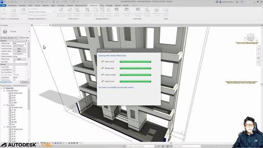263x148 pixels.
Task: Open the File tab
Action: point(3,5)
